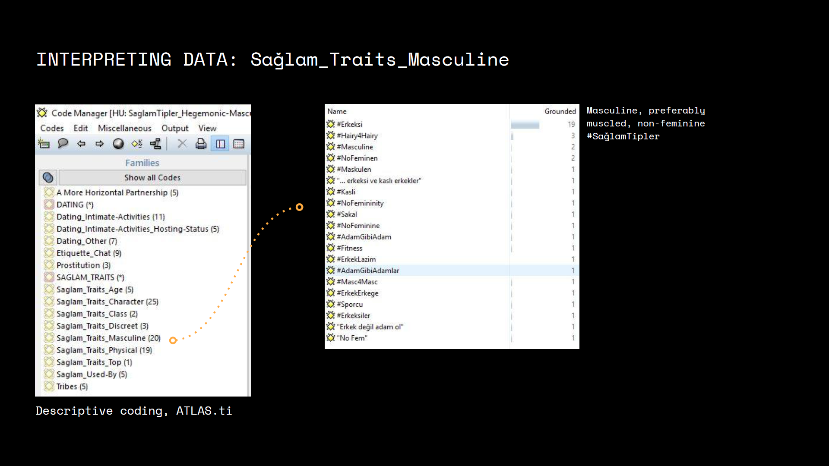
Task: Select the #Hairy4Hairy code row
Action: (357, 135)
